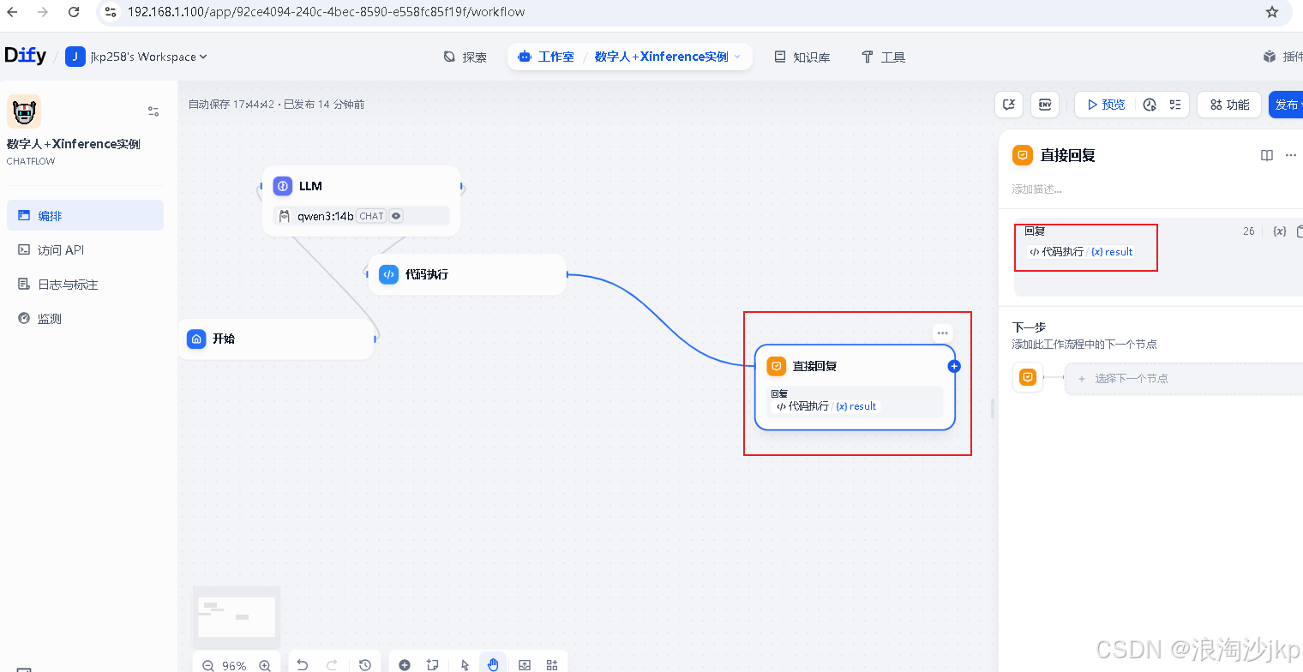Open the panel's three-dot more menu

pyautogui.click(x=1291, y=155)
